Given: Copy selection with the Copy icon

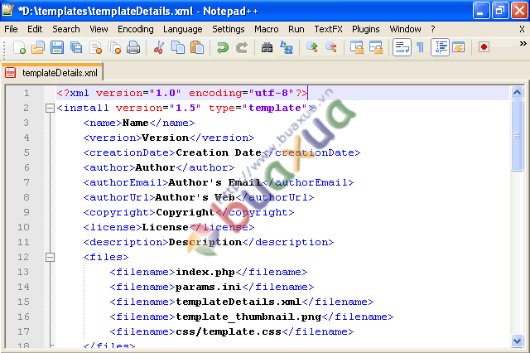Looking at the screenshot, I should pos(178,47).
